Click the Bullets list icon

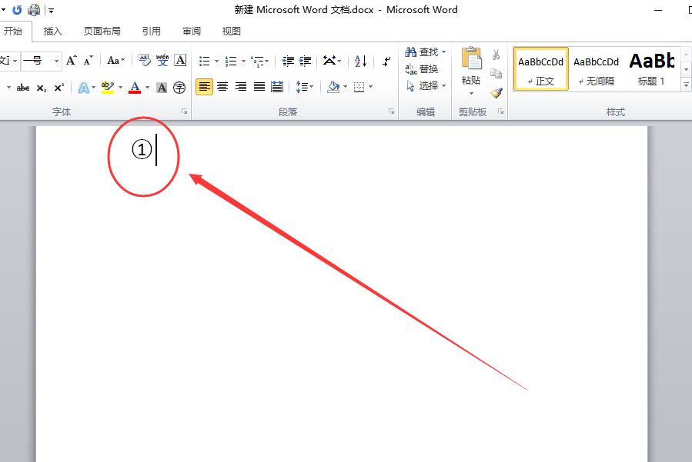tap(204, 61)
